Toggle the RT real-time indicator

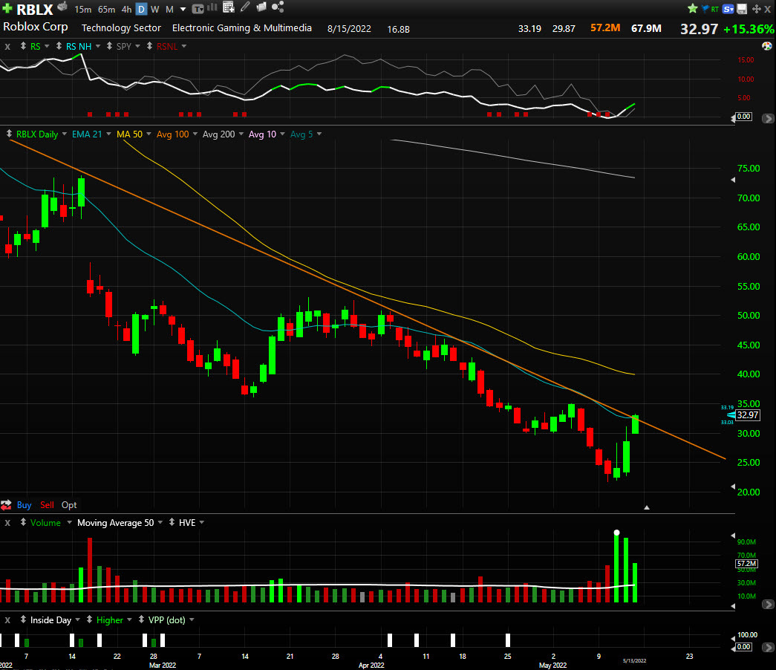714,9
